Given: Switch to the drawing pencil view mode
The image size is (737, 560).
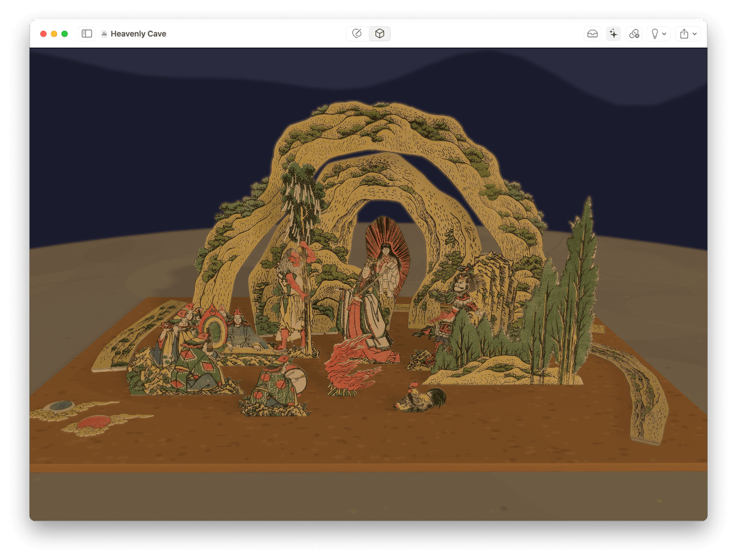Looking at the screenshot, I should click(357, 34).
